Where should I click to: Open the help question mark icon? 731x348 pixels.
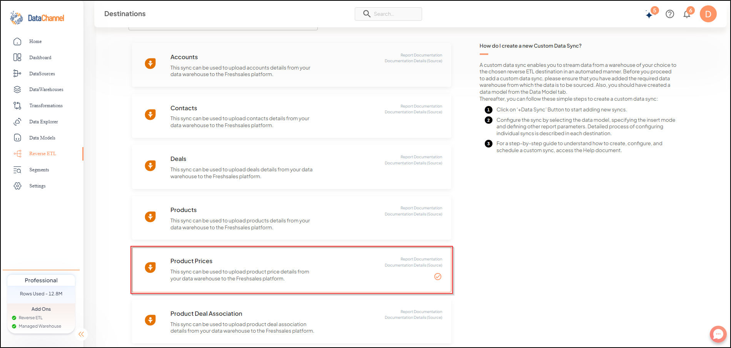point(670,14)
